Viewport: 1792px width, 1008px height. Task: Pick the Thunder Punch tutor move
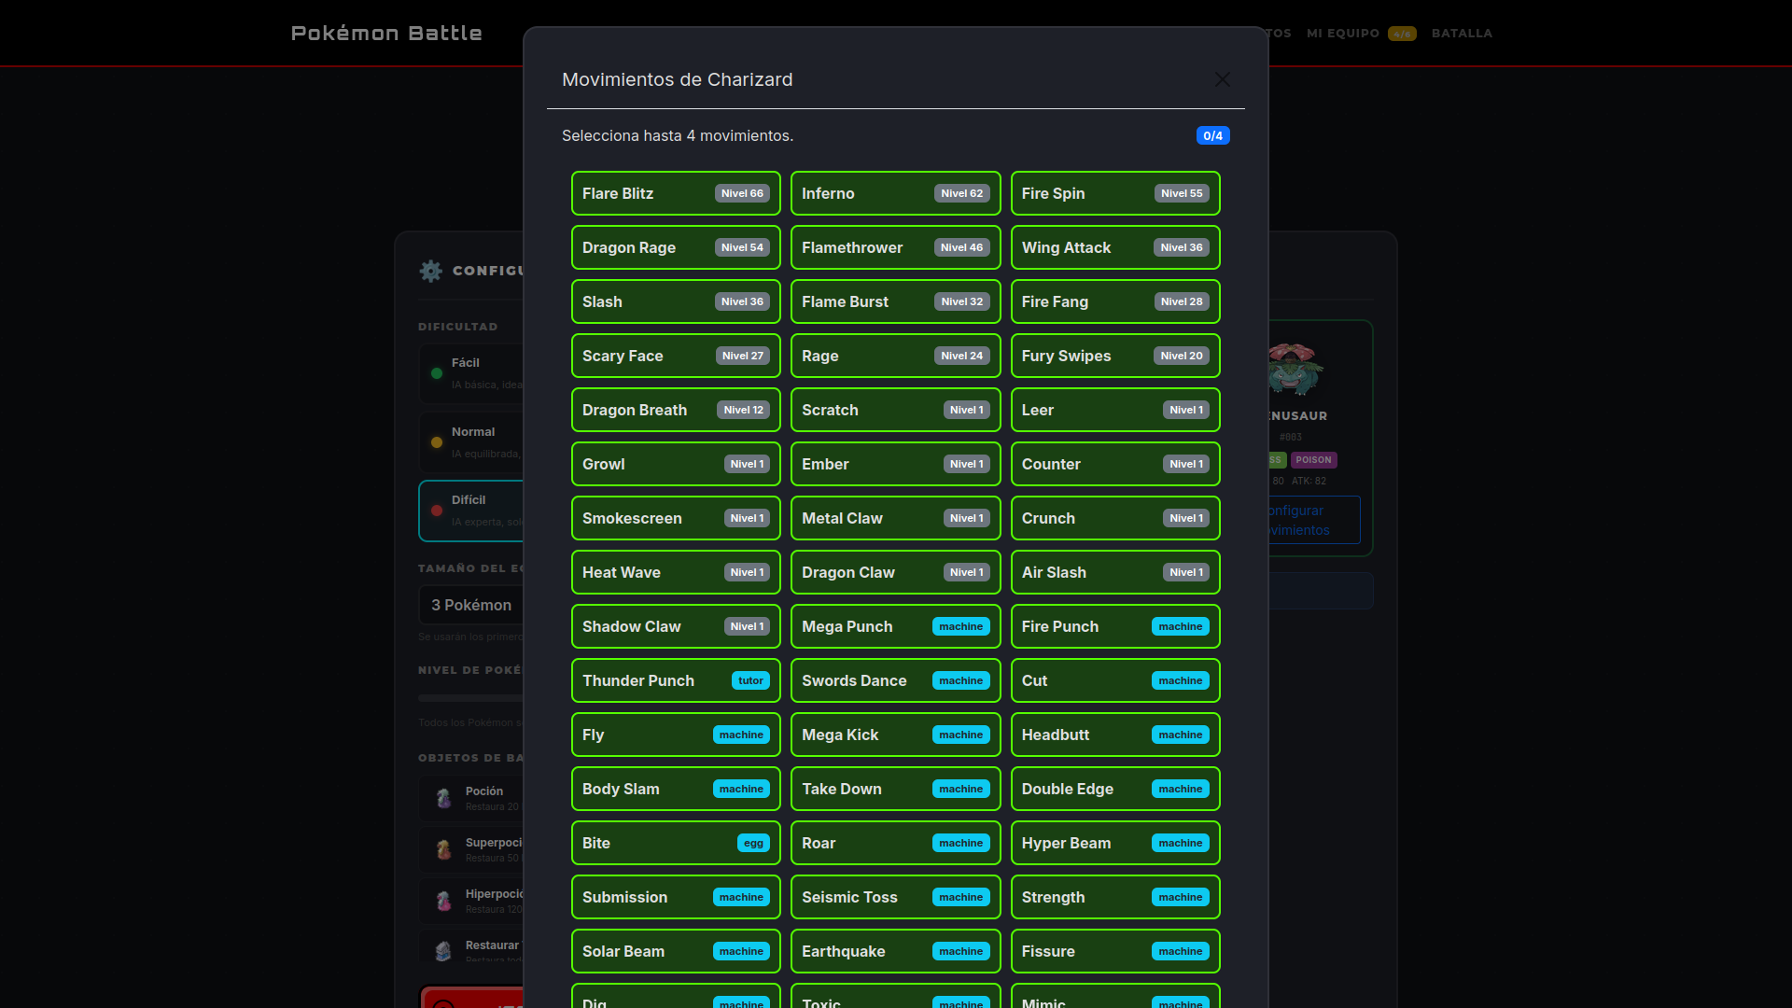[x=676, y=680]
